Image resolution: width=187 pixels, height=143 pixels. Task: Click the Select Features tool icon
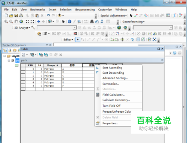click(x=50, y=21)
